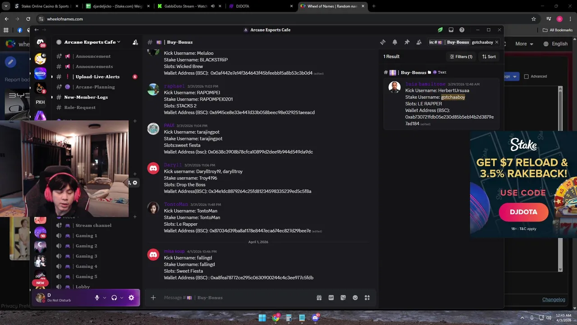Click the green leaf icon in title bar

tap(440, 30)
